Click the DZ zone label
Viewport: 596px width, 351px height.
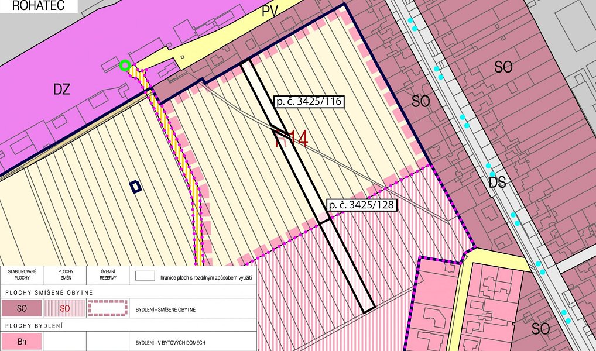(62, 90)
